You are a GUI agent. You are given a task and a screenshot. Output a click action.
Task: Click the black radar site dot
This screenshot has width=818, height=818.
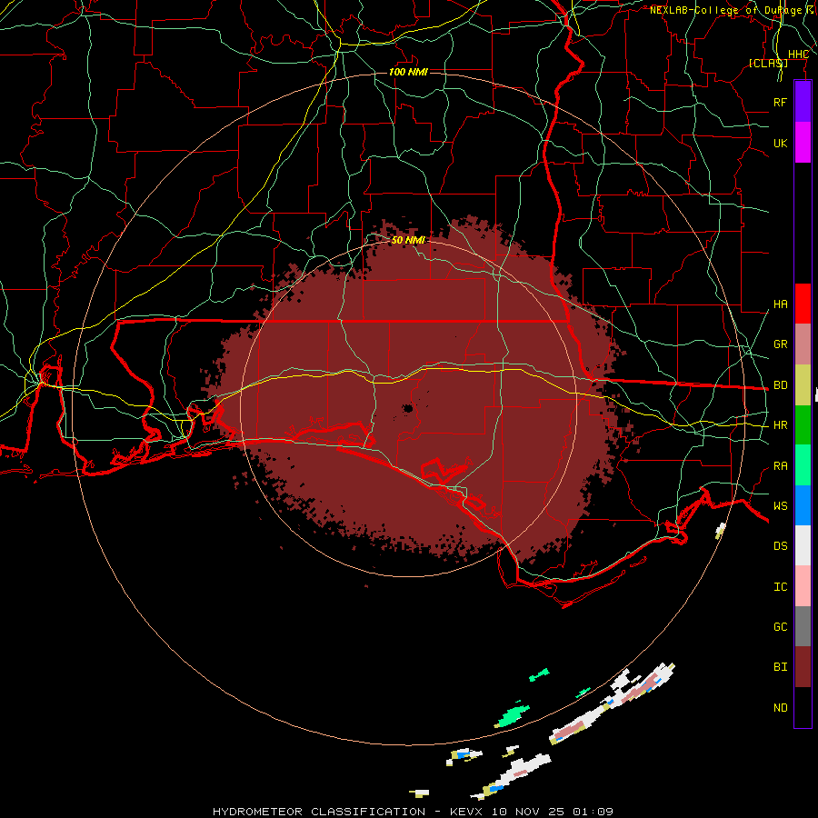pos(407,408)
